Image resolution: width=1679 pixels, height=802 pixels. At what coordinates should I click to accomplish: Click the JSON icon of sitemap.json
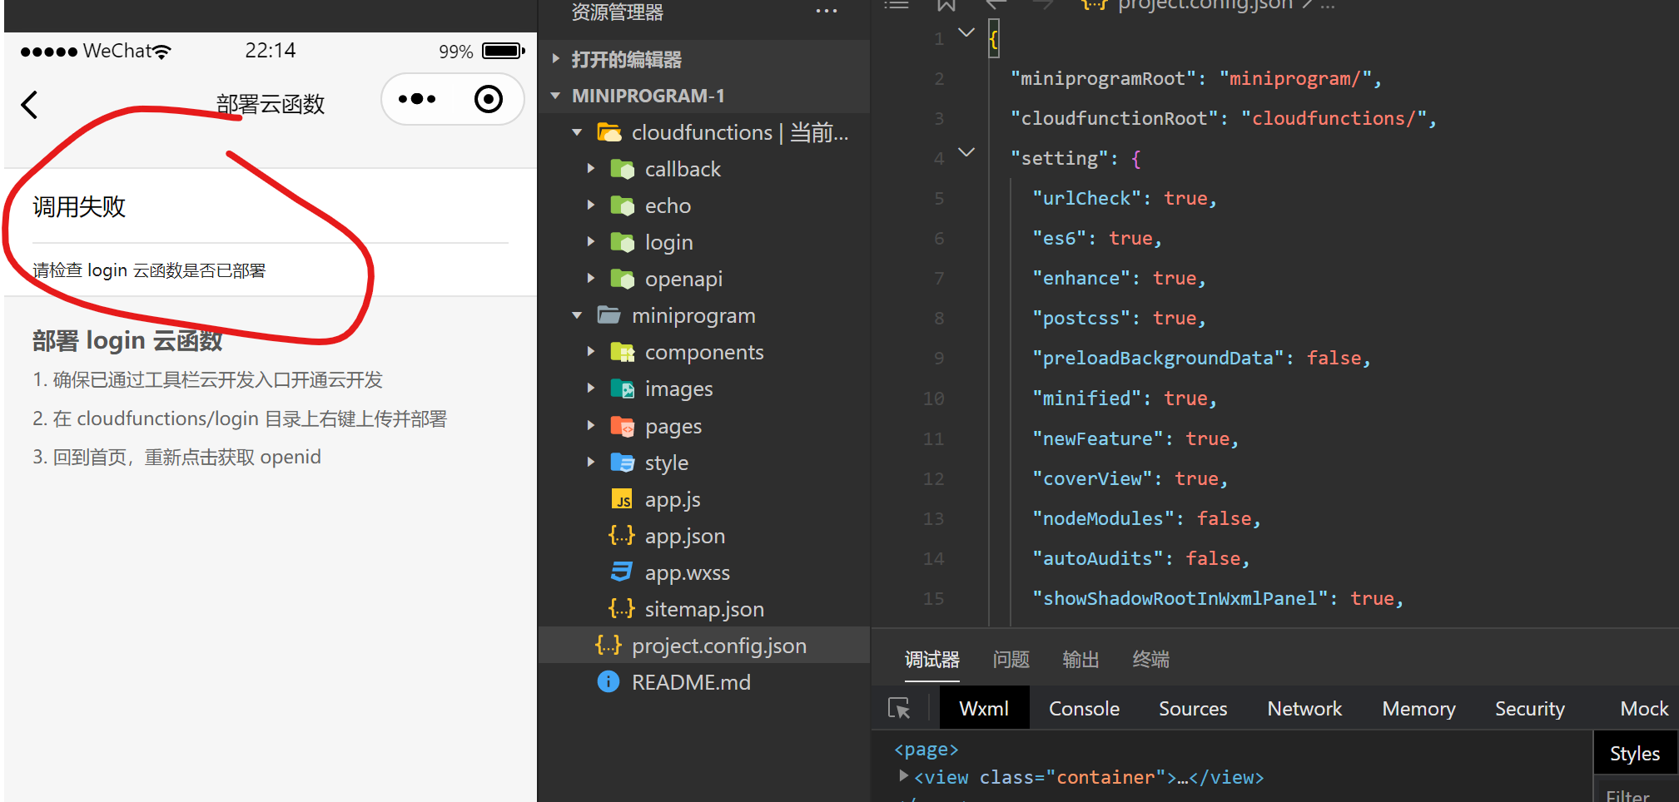click(622, 609)
